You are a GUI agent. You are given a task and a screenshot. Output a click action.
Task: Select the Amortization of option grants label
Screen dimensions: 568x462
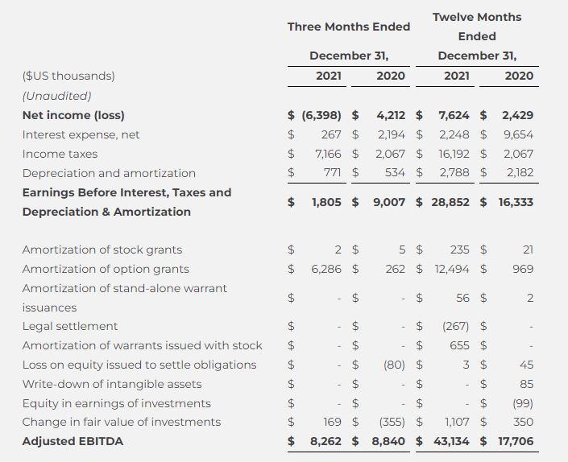click(x=106, y=269)
